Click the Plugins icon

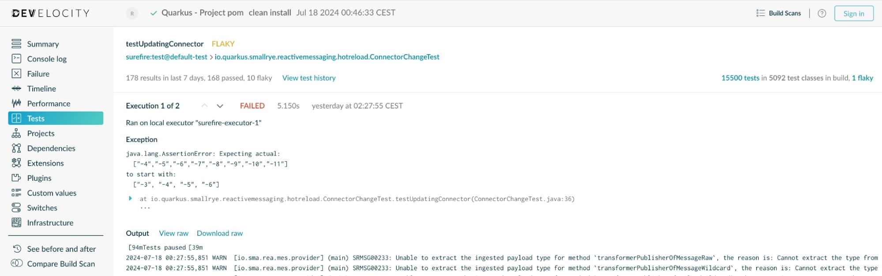(16, 178)
